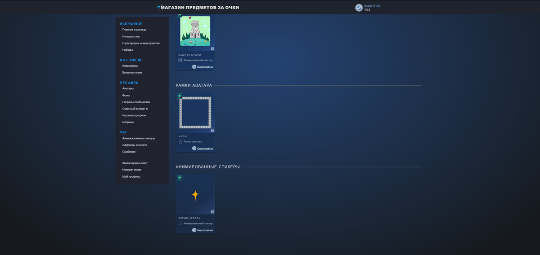Click the Избранное sidebar heading

tap(131, 24)
